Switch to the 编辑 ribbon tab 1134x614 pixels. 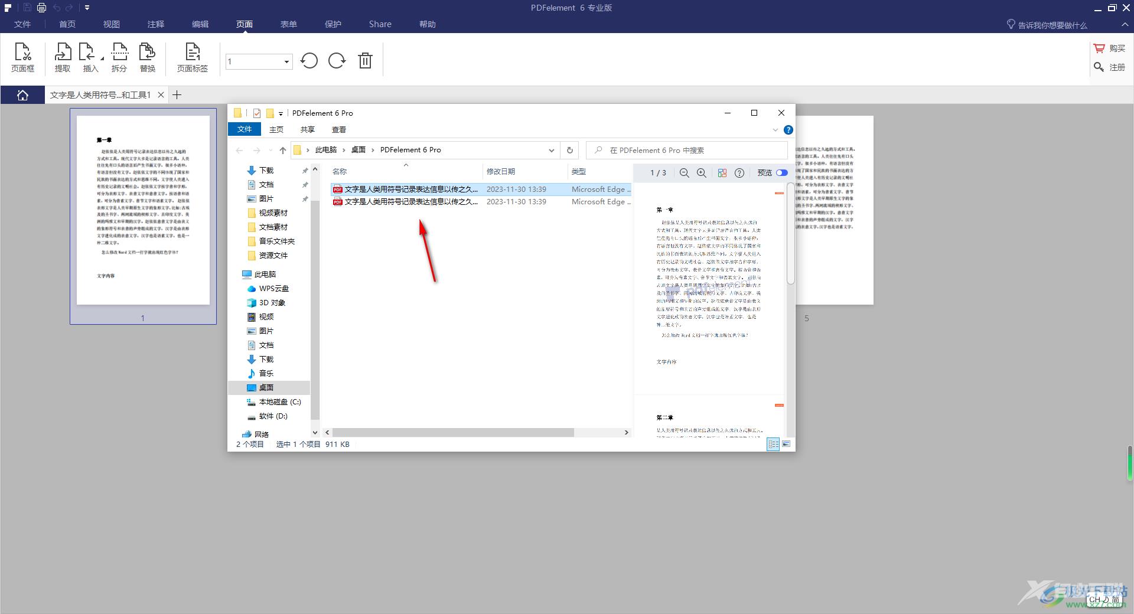[200, 24]
